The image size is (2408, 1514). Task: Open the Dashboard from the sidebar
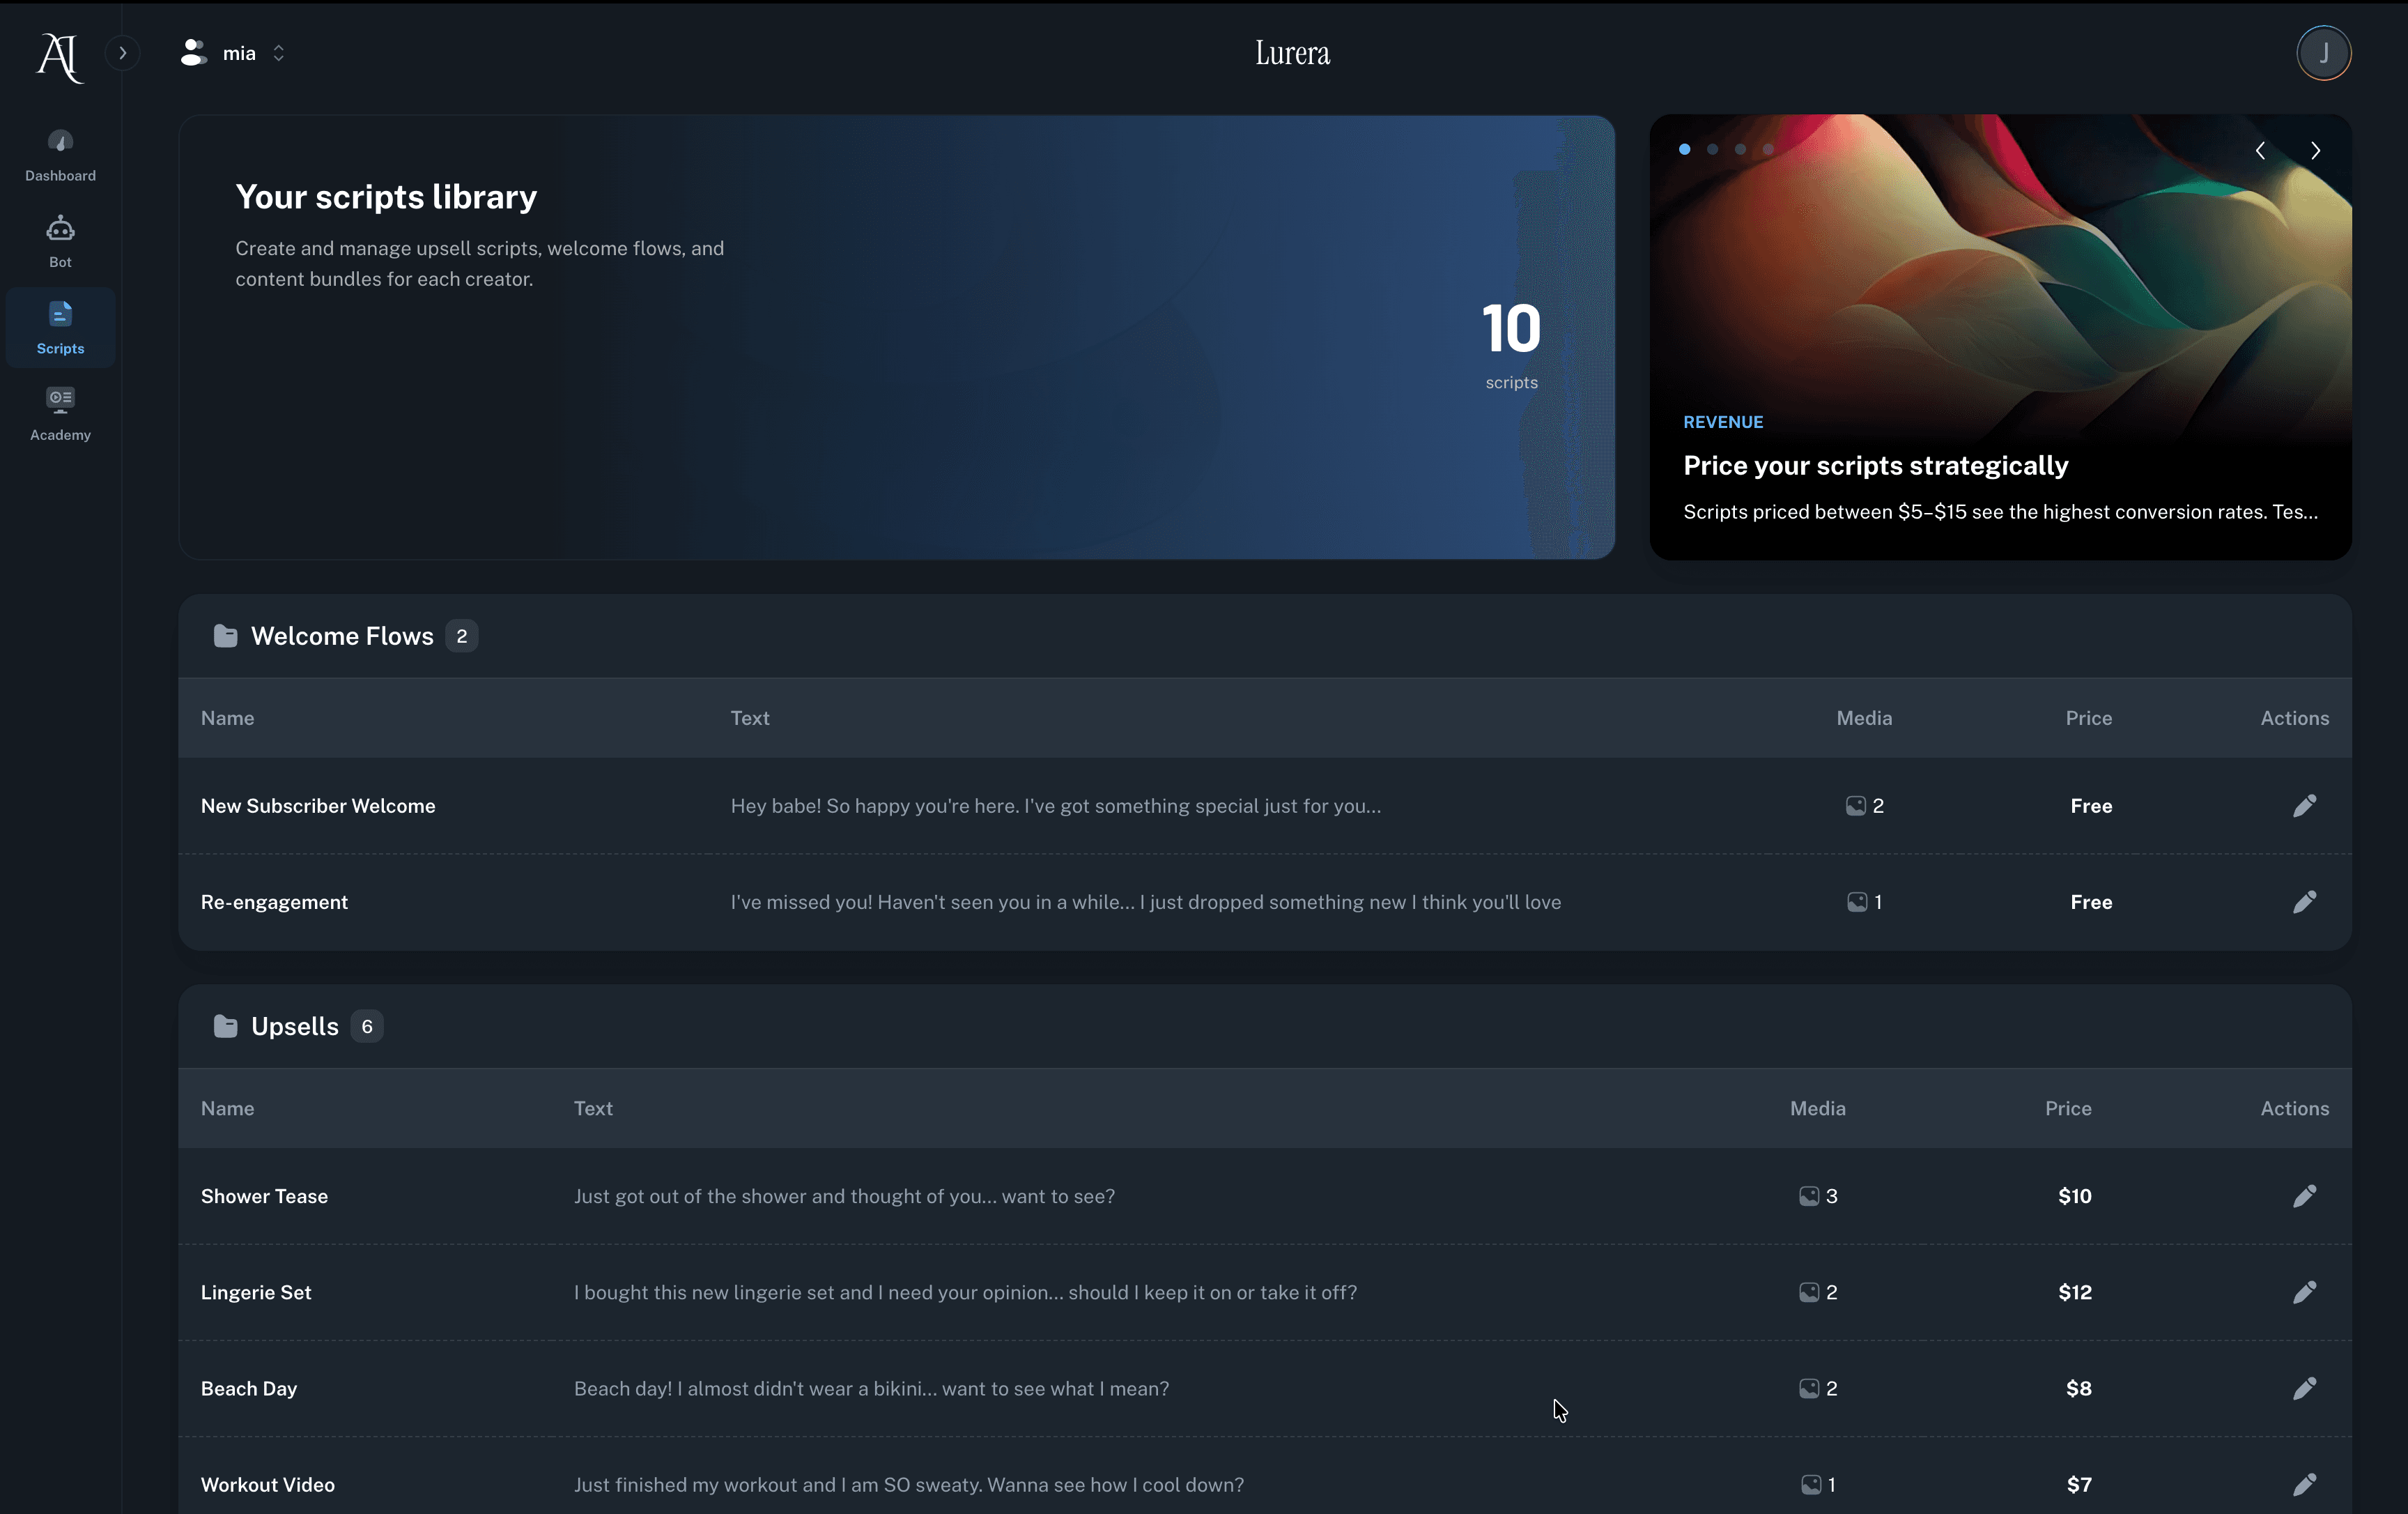click(59, 155)
